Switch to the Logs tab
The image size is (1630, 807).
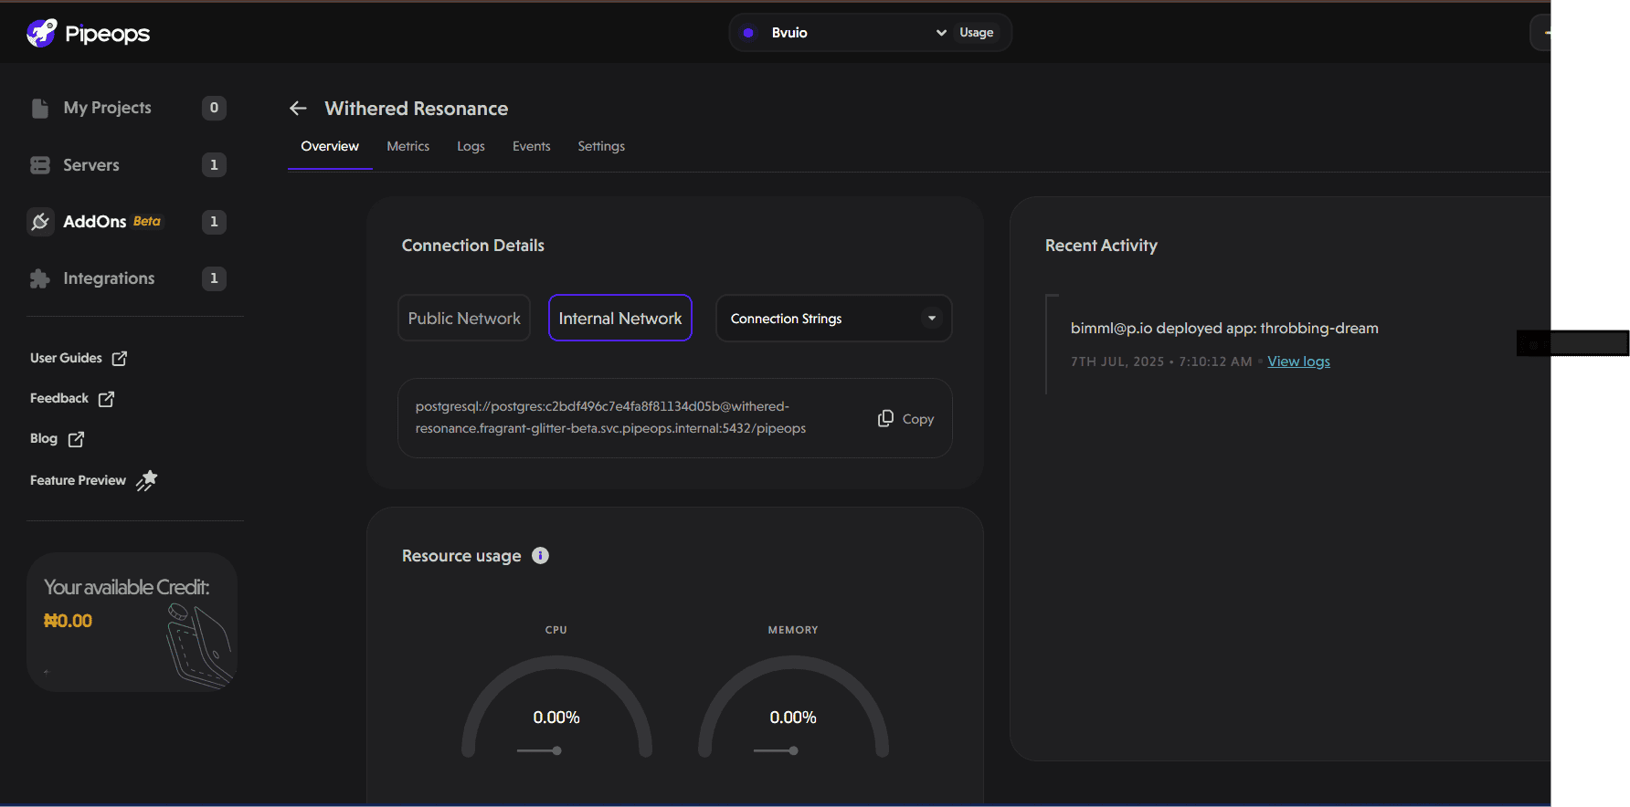471,146
